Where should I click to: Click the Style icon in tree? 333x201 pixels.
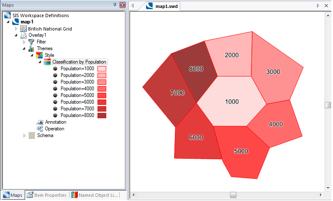[x=39, y=55]
